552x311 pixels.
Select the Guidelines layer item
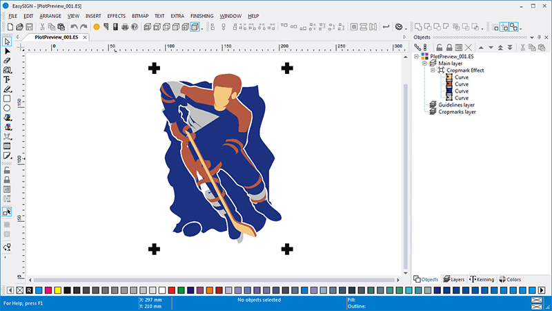(456, 105)
